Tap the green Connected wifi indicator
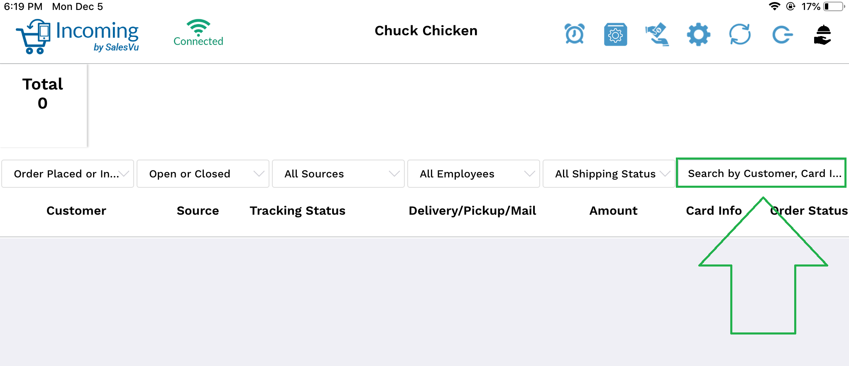 [198, 33]
